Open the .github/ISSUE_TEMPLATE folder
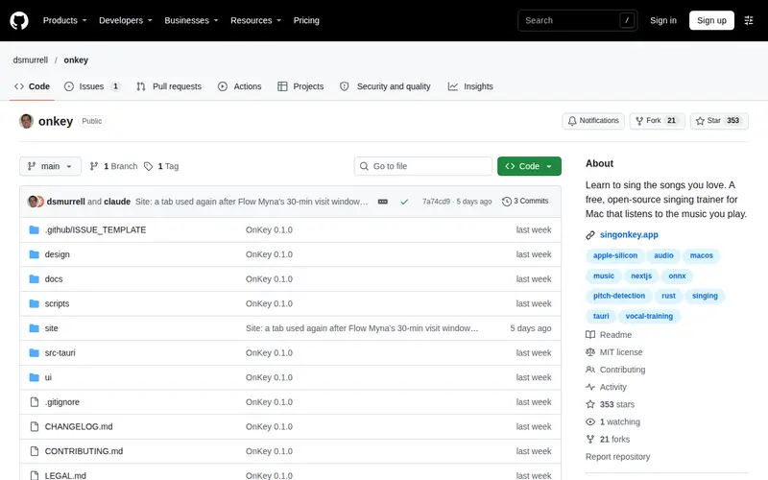 point(95,229)
